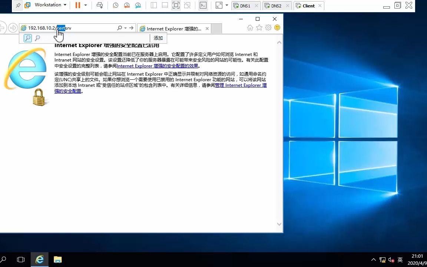
Task: Open the snapshot manager
Action: pyautogui.click(x=138, y=6)
